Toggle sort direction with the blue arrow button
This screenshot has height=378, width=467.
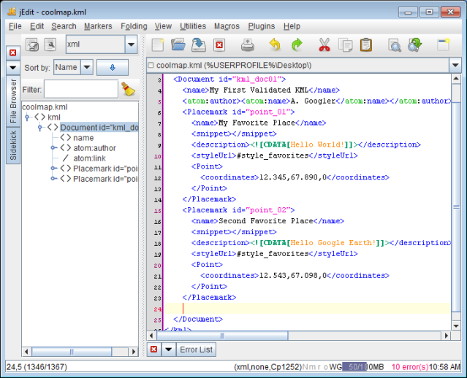(x=113, y=68)
